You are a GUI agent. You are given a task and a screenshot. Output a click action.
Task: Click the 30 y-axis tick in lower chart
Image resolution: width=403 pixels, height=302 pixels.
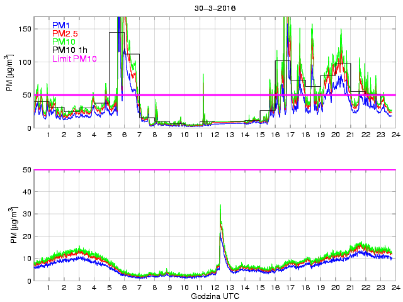[x=26, y=214]
